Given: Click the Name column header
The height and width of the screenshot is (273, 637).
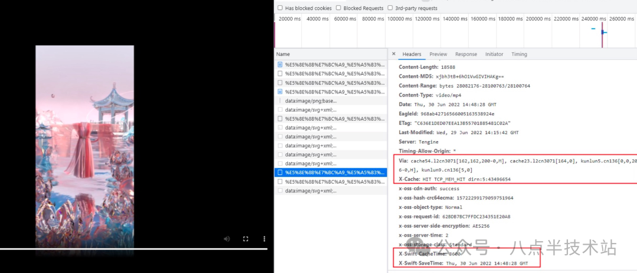Looking at the screenshot, I should click(331, 54).
